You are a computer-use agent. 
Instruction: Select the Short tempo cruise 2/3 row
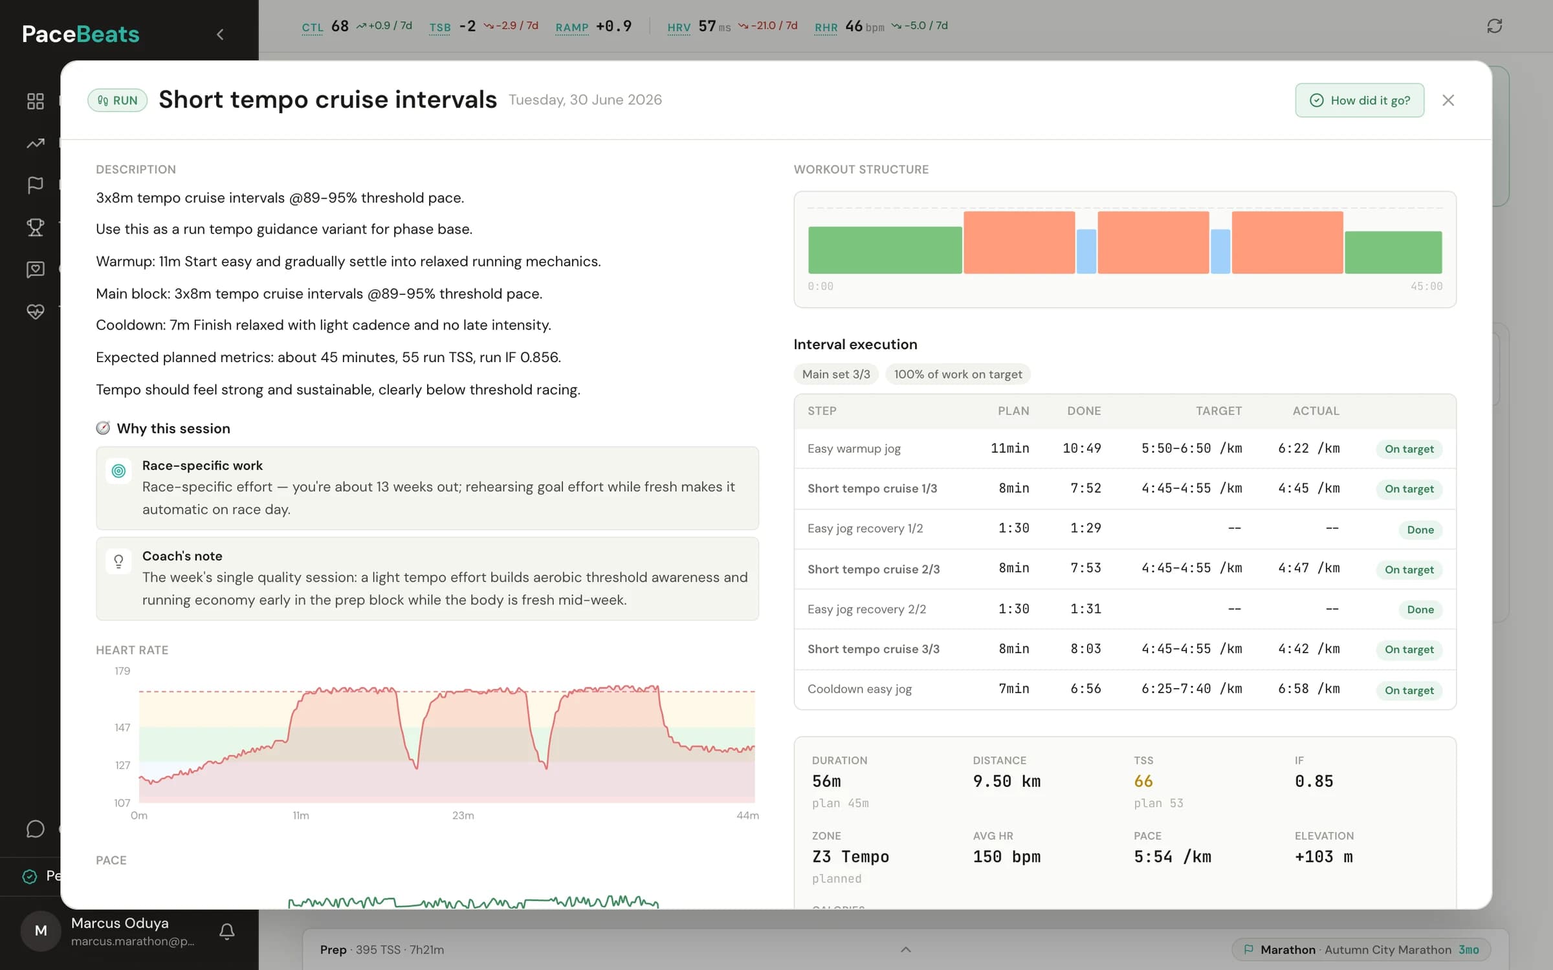(x=1125, y=569)
